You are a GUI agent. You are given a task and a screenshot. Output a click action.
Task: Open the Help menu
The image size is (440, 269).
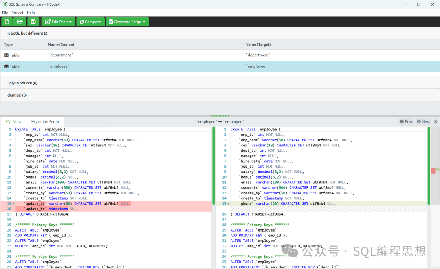31,13
